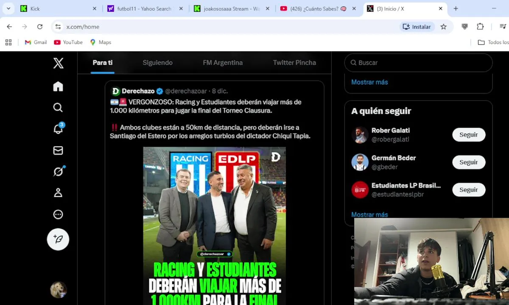
Task: Open account menu profile avatar
Action: click(58, 290)
